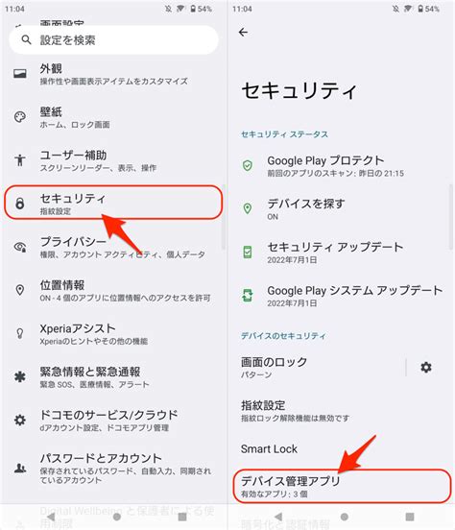455x530 pixels.
Task: Open the 外観 settings entry
Action: point(113,74)
